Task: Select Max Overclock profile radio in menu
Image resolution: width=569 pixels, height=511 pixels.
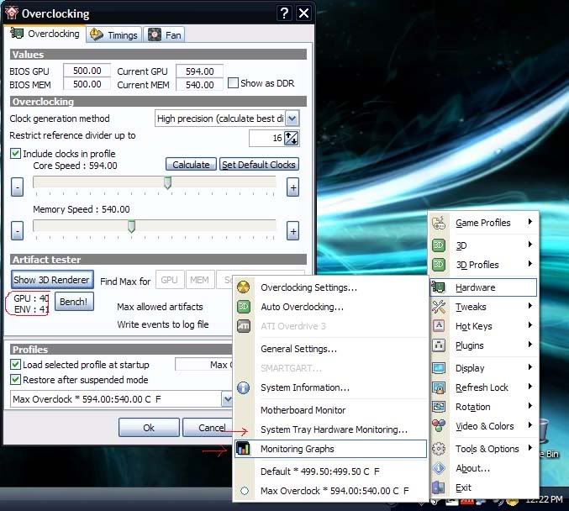Action: pos(245,491)
